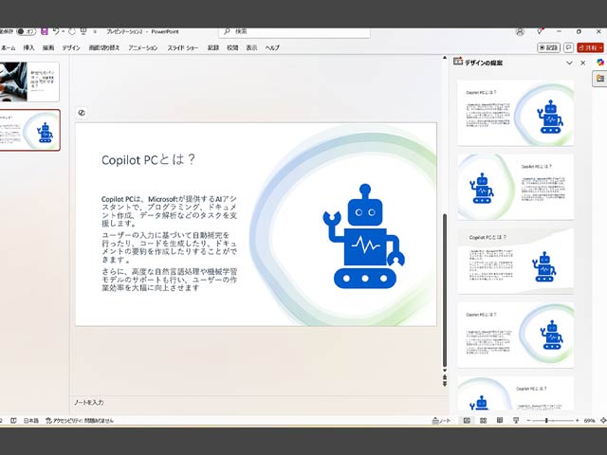Open the Copilot colorful icon
607x455 pixels.
point(600,63)
